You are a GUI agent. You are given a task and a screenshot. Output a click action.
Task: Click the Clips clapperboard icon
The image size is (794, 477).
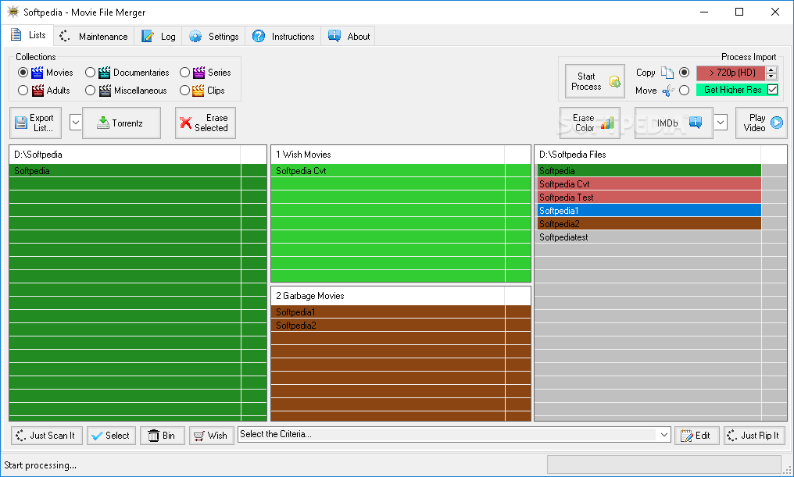click(198, 91)
